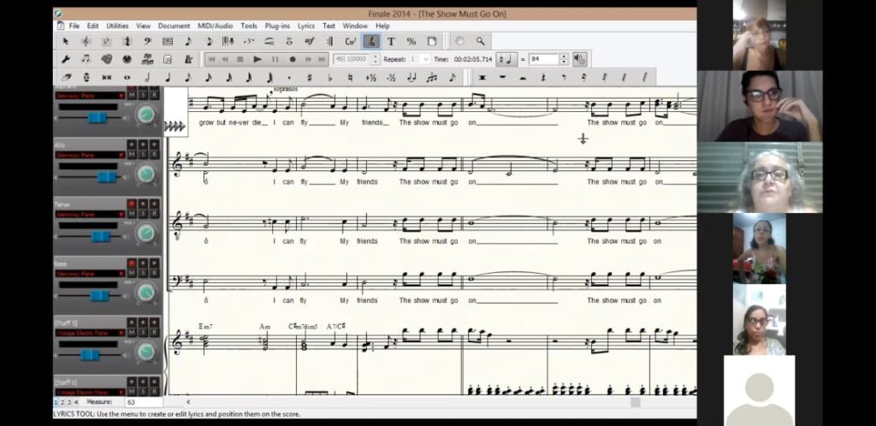Select the Expression mf tool
The height and width of the screenshot is (426, 876).
pos(310,41)
